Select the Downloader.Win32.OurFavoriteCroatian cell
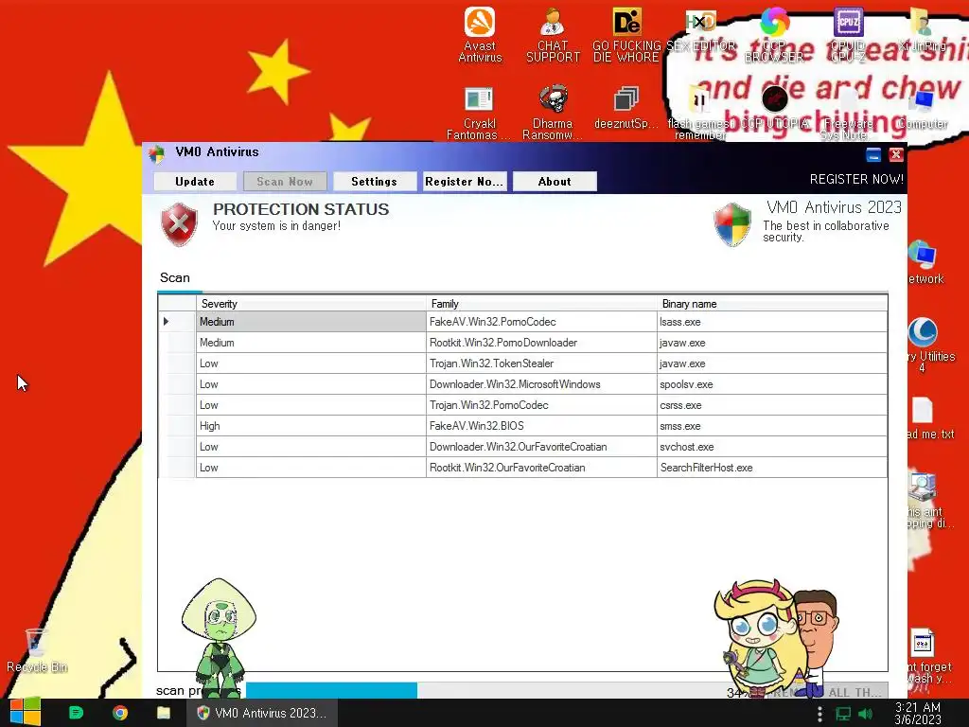 541,447
